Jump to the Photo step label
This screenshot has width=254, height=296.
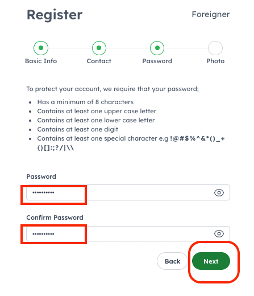click(215, 61)
